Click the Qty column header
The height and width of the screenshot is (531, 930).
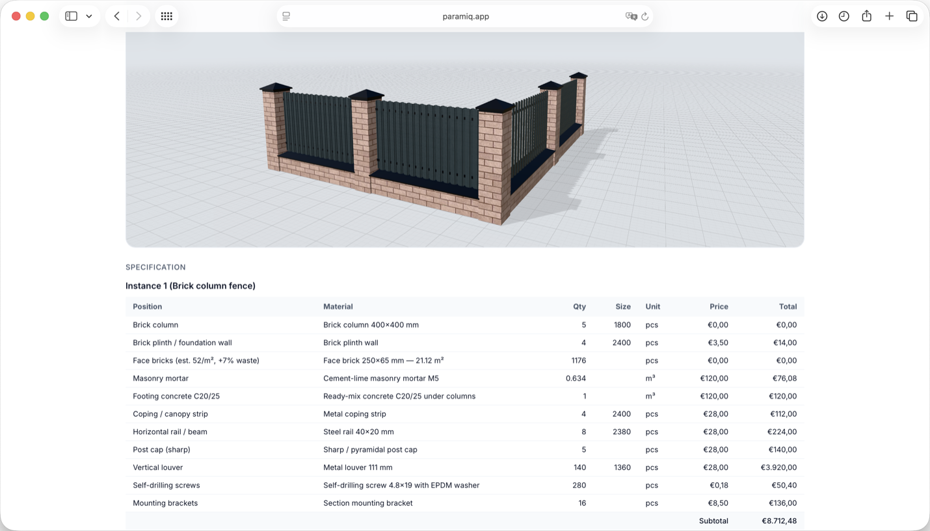(x=579, y=307)
